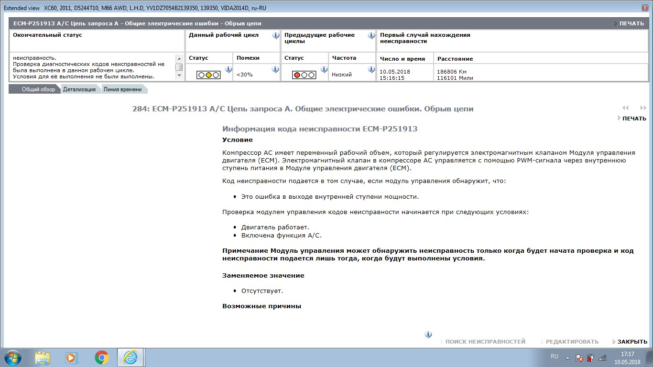The width and height of the screenshot is (653, 367).
Task: Click the "Расстояние" column header
Action: [x=455, y=59]
